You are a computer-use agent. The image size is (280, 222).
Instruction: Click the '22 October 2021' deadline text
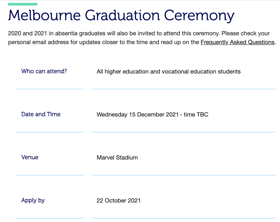[118, 200]
